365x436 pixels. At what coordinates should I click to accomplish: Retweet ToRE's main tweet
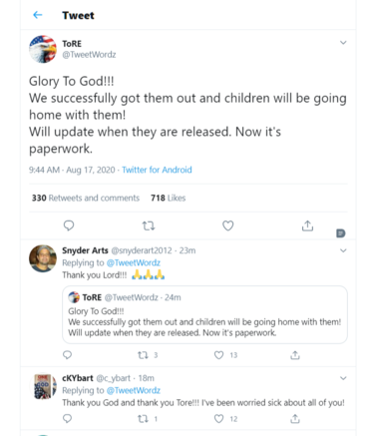point(149,226)
